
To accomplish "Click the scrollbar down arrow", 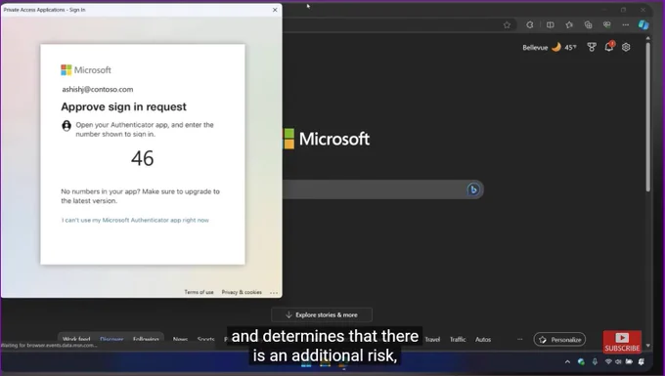I will 648,346.
